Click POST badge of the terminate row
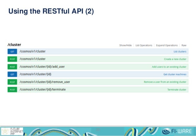 pos(12,90)
